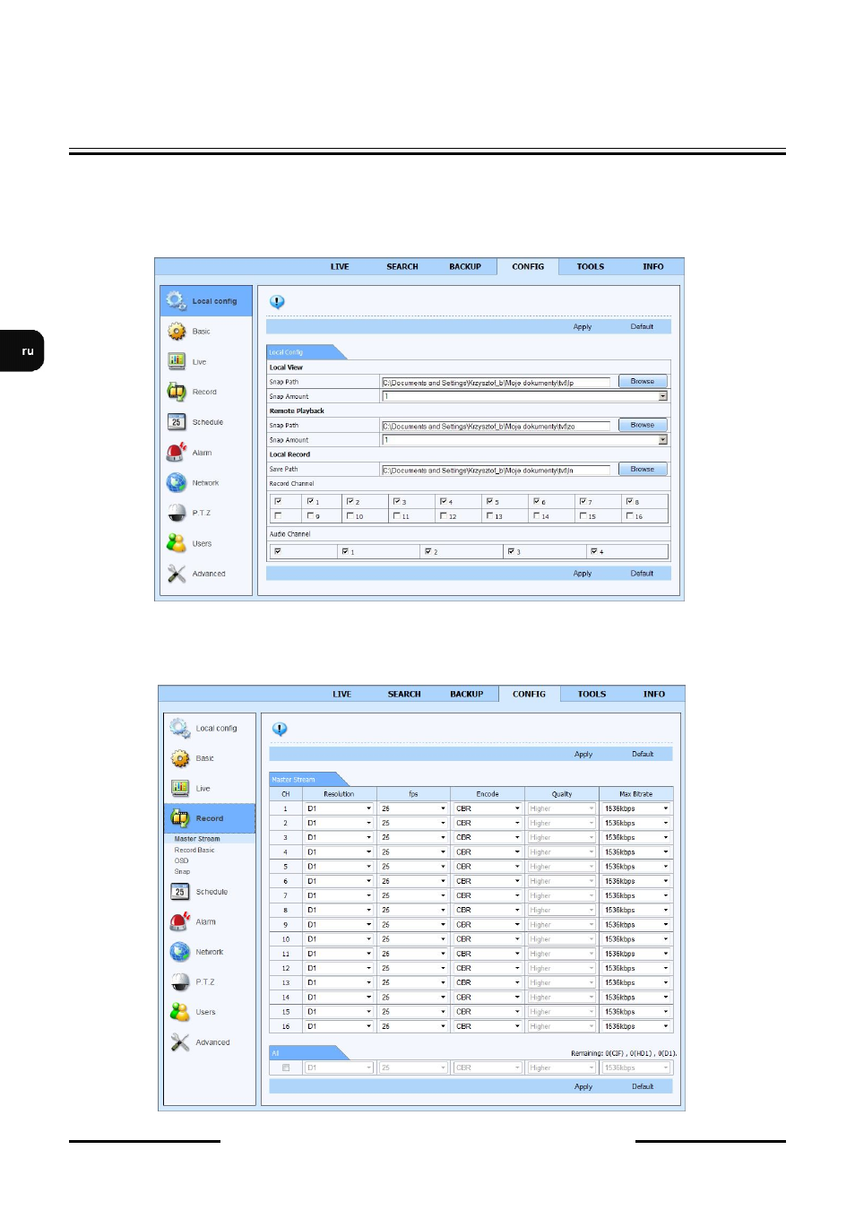This screenshot has width=855, height=1210.
Task: Enable Record Channel 12 checkbox
Action: tap(443, 516)
